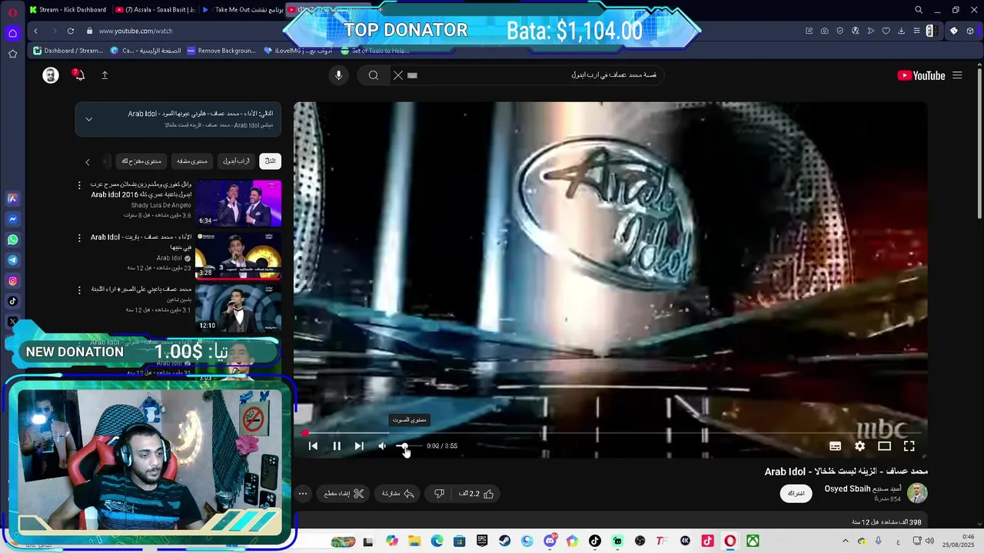This screenshot has height=553, width=984.
Task: Switch the player to theater mode
Action: (884, 446)
